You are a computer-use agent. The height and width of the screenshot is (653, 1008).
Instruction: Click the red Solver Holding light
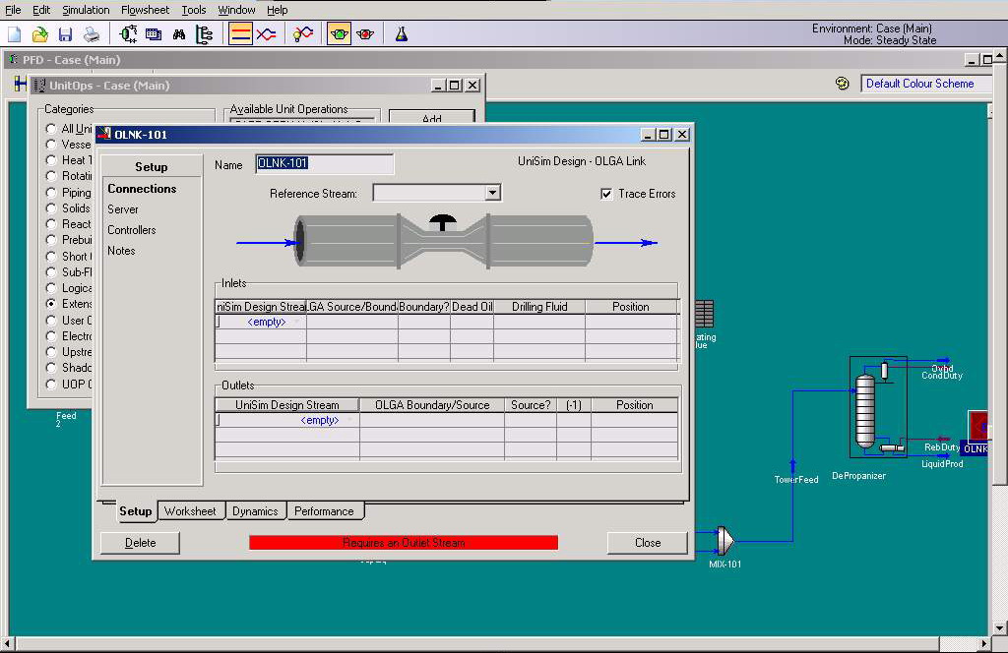(365, 34)
